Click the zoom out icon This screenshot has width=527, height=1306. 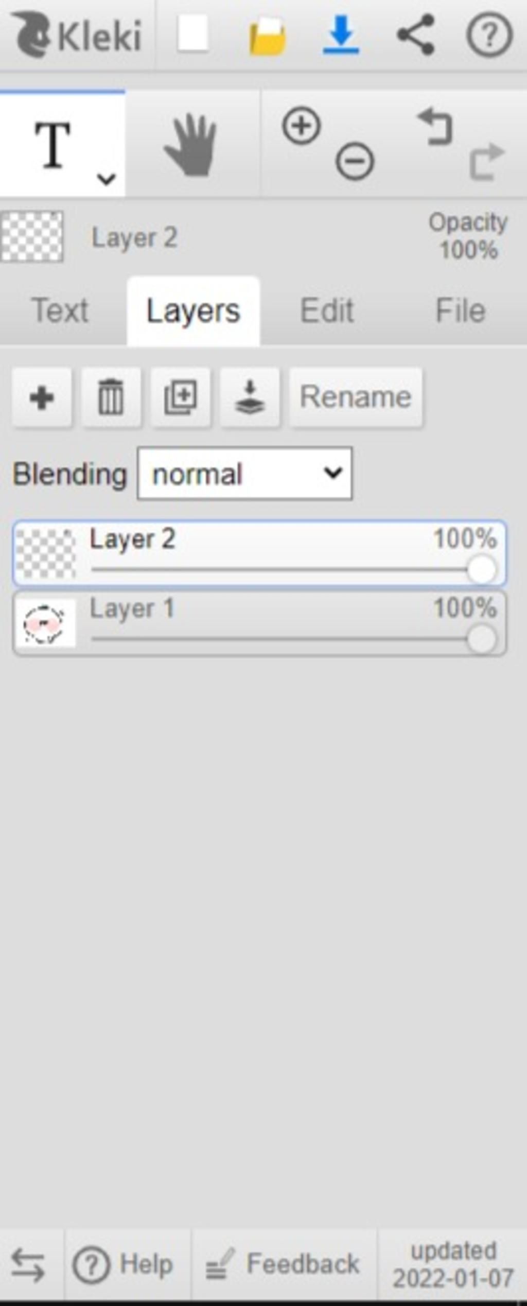pyautogui.click(x=355, y=162)
